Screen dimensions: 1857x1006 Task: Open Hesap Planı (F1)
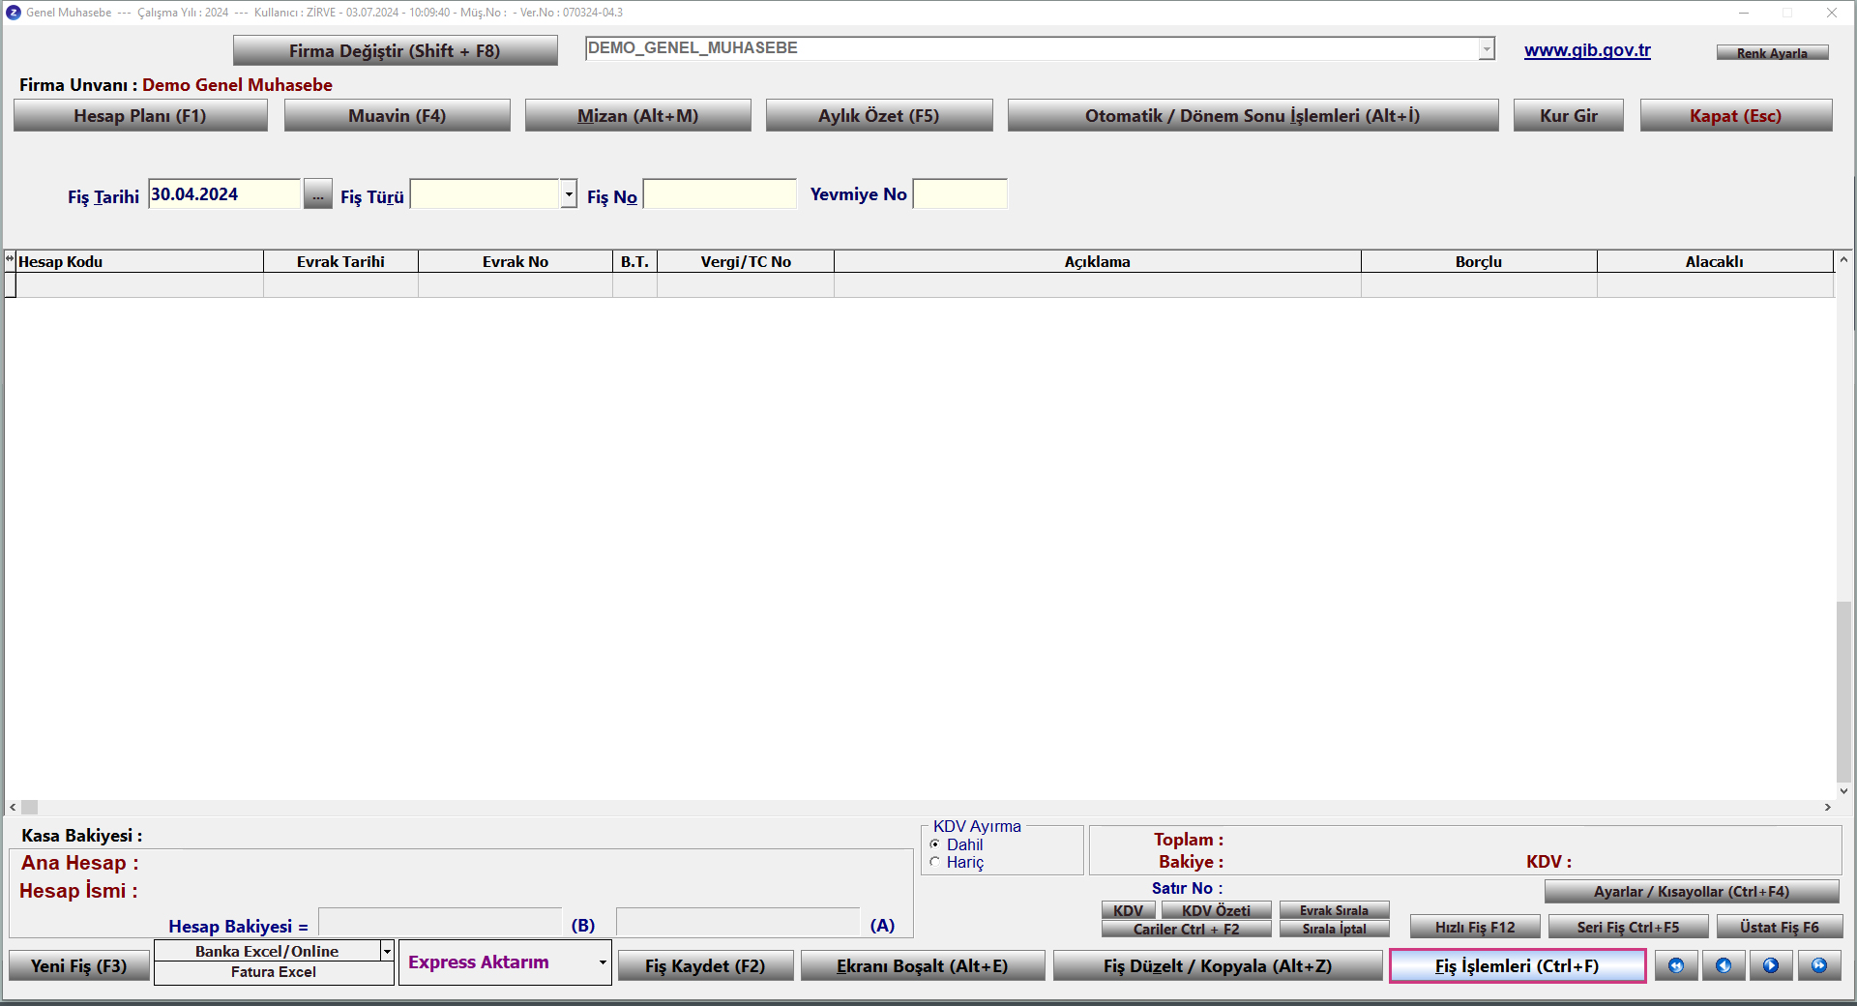tap(140, 116)
